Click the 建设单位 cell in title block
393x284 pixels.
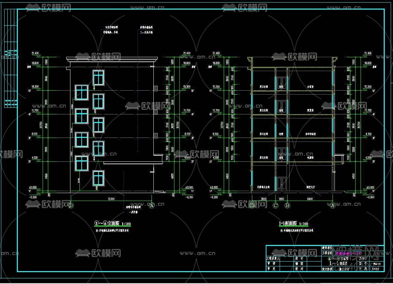click(327, 248)
